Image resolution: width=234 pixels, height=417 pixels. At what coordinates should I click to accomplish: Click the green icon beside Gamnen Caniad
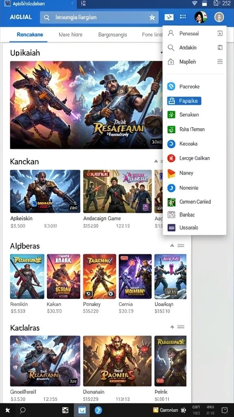pos(171,202)
